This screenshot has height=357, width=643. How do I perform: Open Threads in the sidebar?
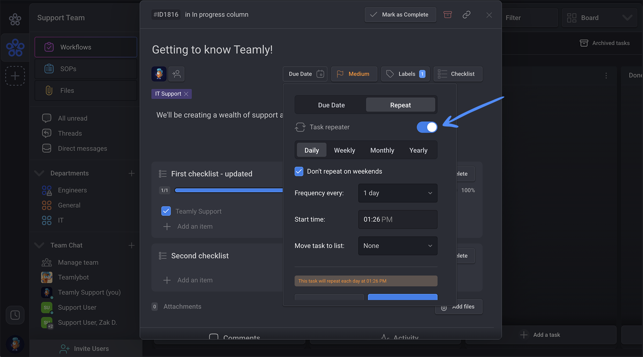tap(70, 133)
